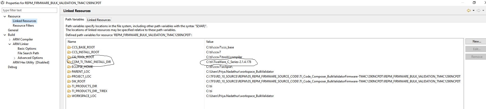Expand the ARM Compiler node
Image resolution: width=486 pixels, height=109 pixels.
[x=10, y=40]
